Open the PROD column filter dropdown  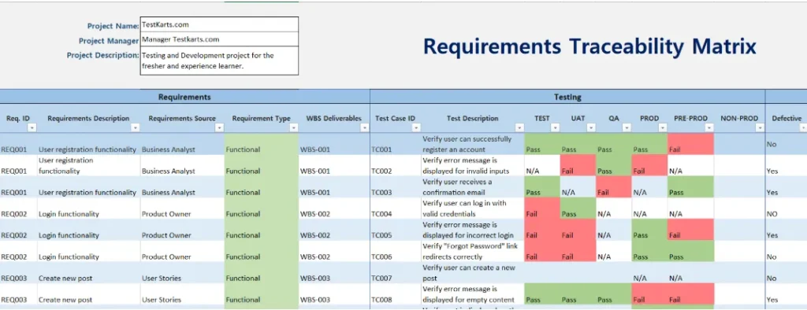pos(662,127)
